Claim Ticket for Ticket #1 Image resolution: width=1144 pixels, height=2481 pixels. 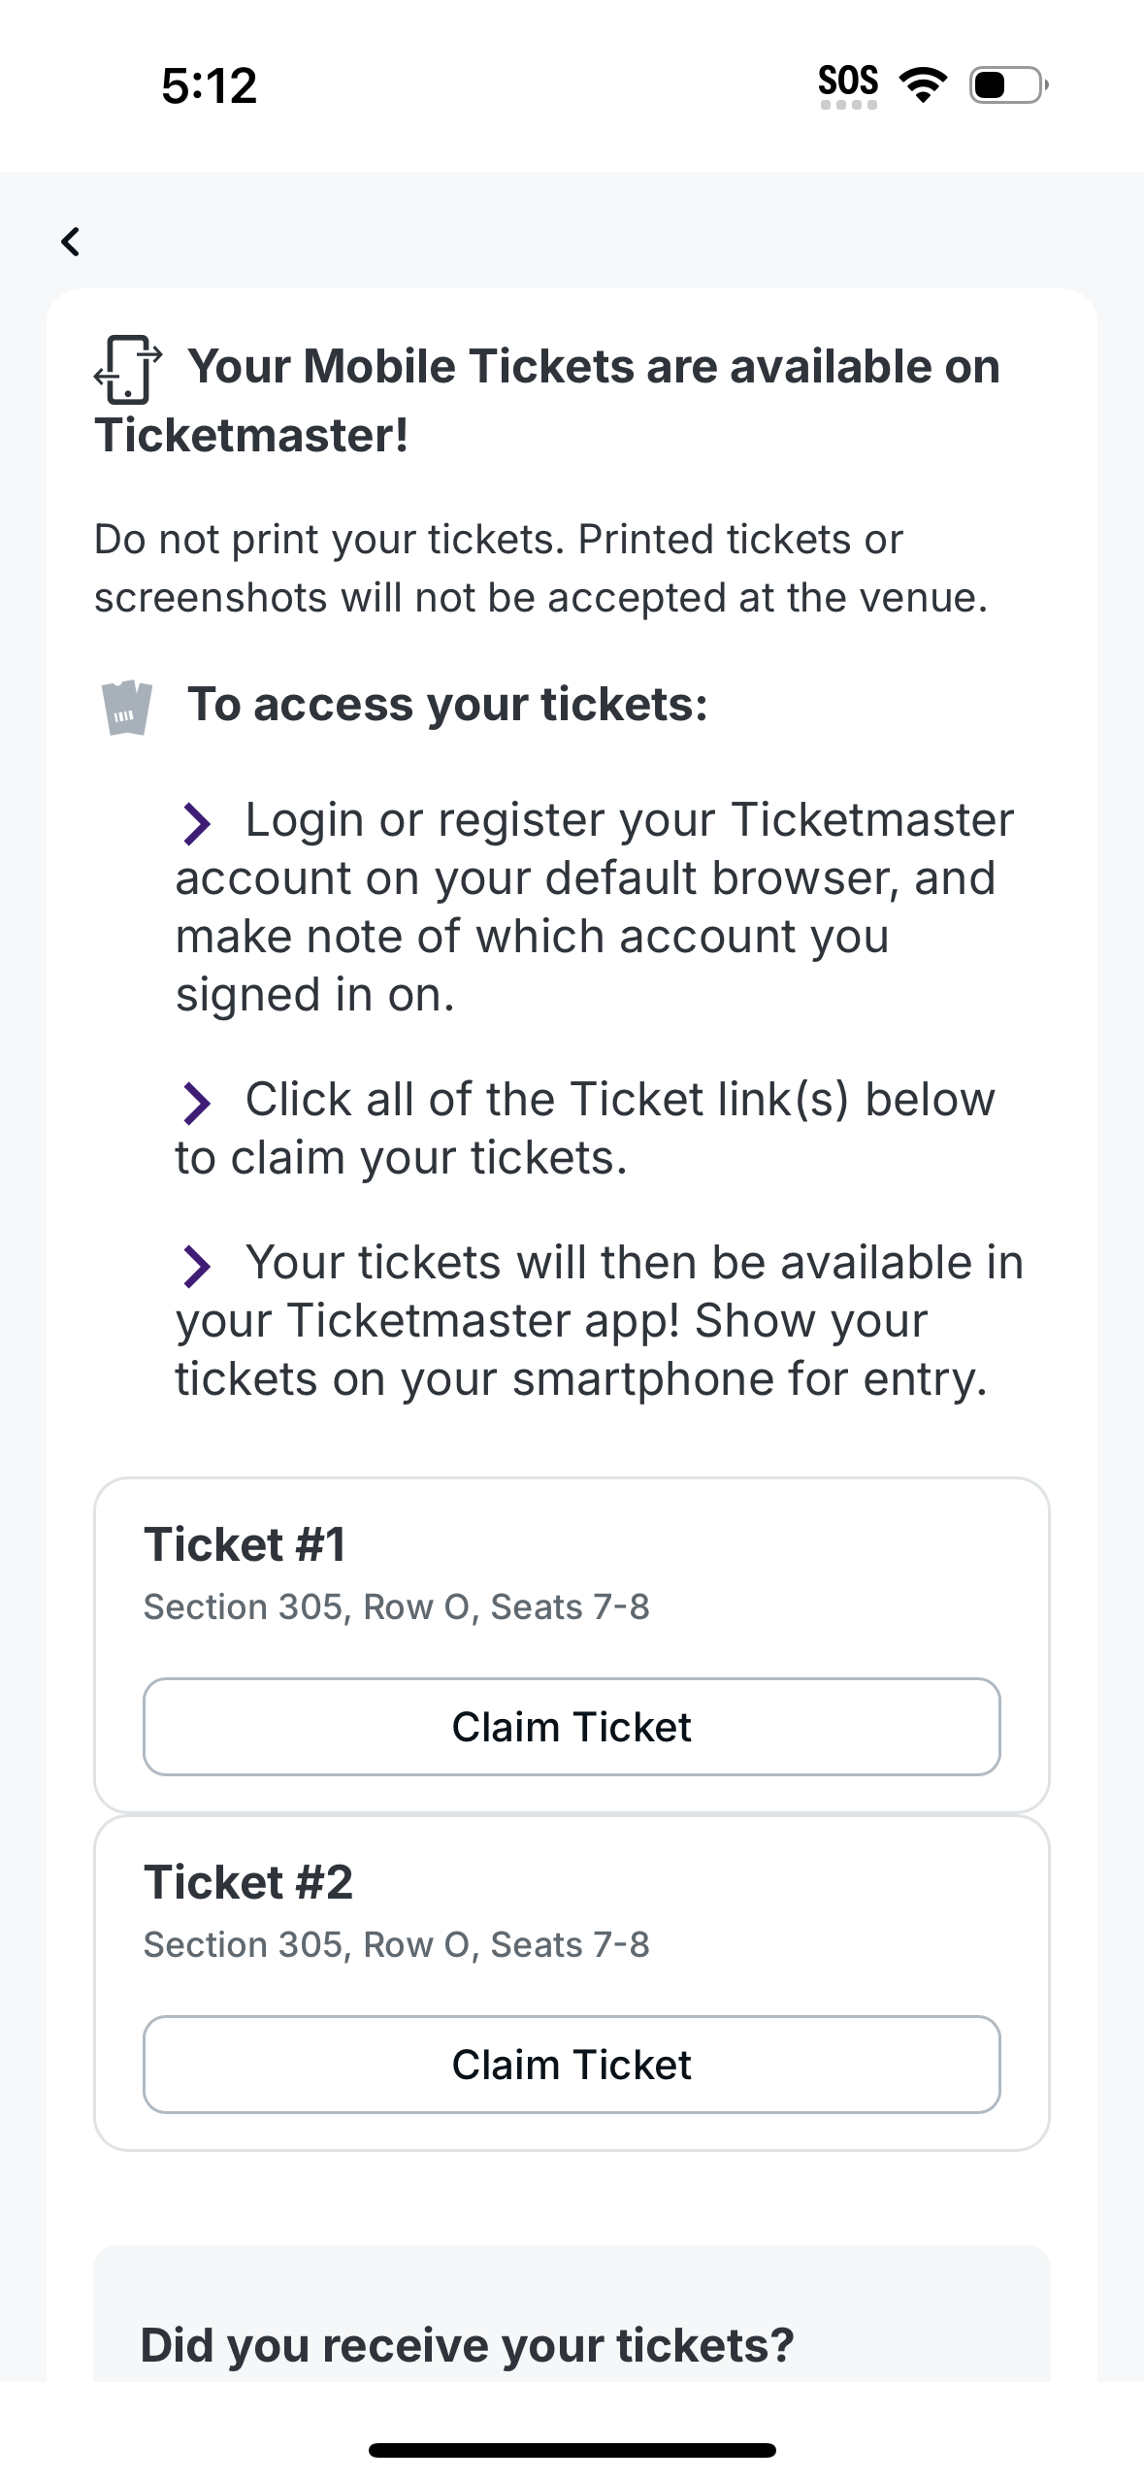coord(572,1727)
